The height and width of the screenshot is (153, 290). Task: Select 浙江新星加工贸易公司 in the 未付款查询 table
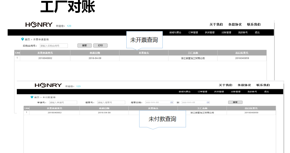(202, 113)
